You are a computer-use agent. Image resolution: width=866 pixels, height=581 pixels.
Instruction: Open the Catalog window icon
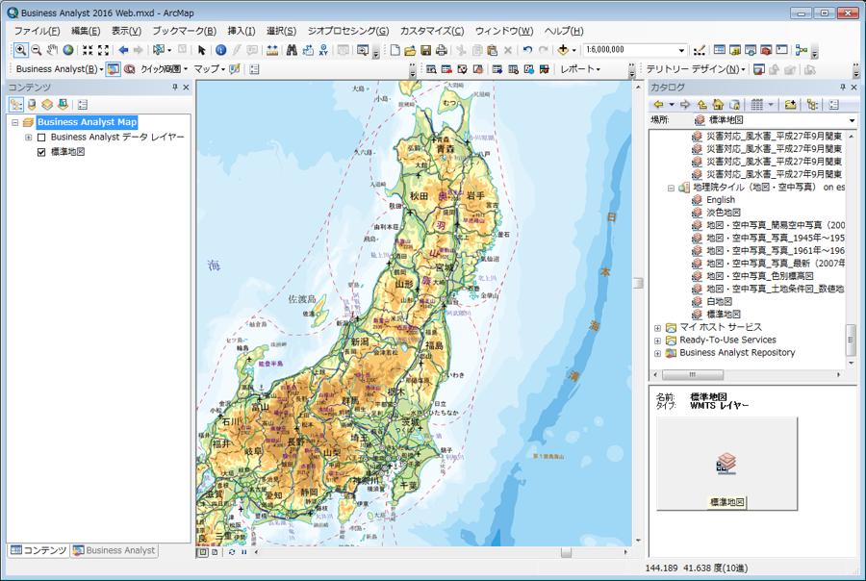[734, 50]
